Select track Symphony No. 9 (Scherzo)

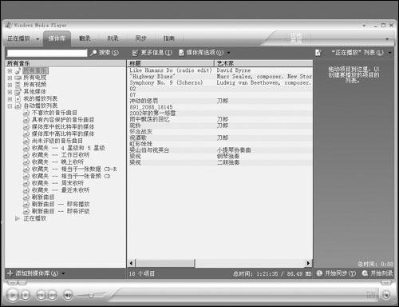pos(166,82)
